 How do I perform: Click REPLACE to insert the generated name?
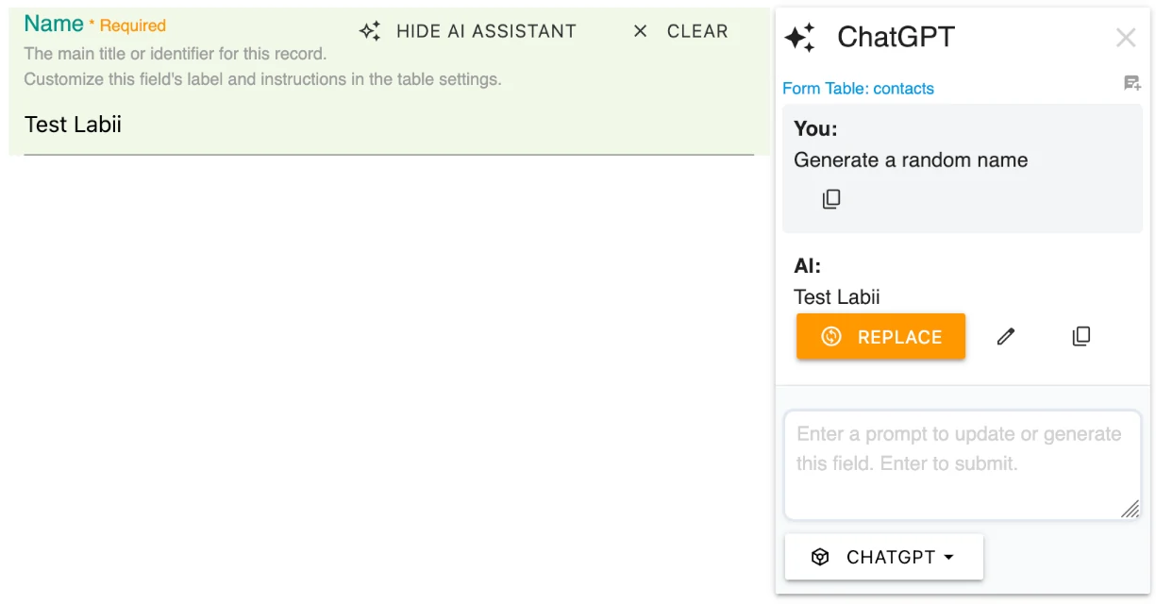click(x=880, y=336)
